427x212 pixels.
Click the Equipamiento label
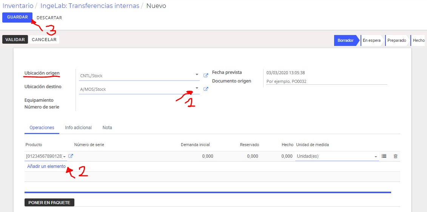tap(39, 100)
